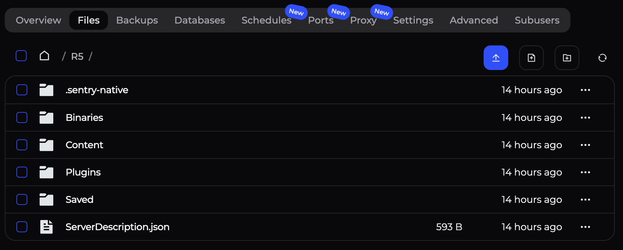Open three-dot menu for ServerDescription.json
This screenshot has height=250, width=623.
point(585,227)
